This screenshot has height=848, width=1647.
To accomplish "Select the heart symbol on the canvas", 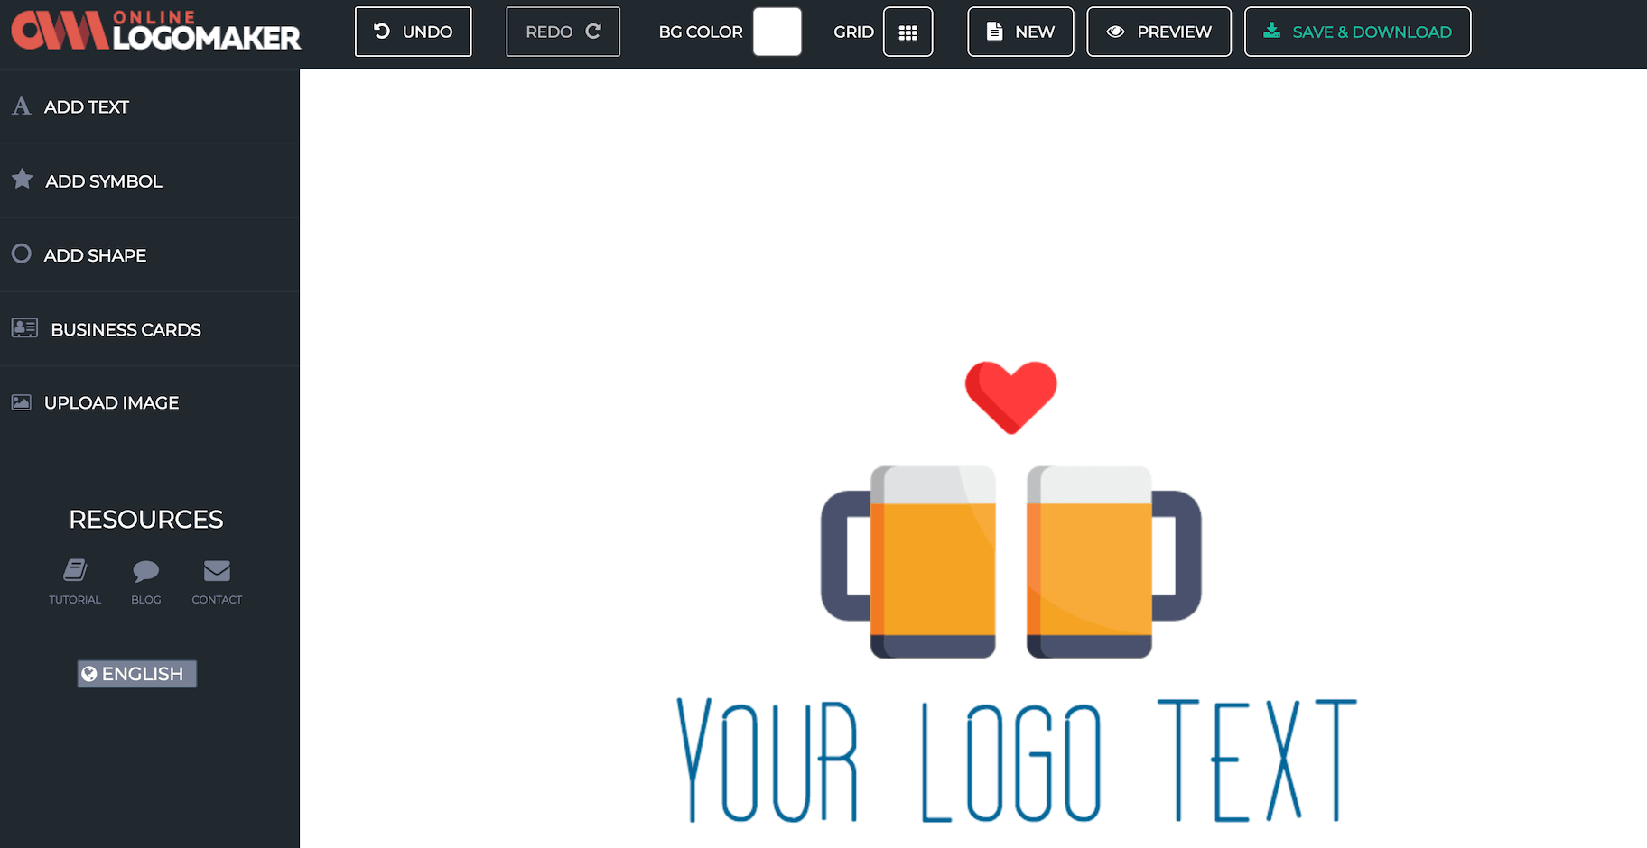I will pyautogui.click(x=1010, y=395).
